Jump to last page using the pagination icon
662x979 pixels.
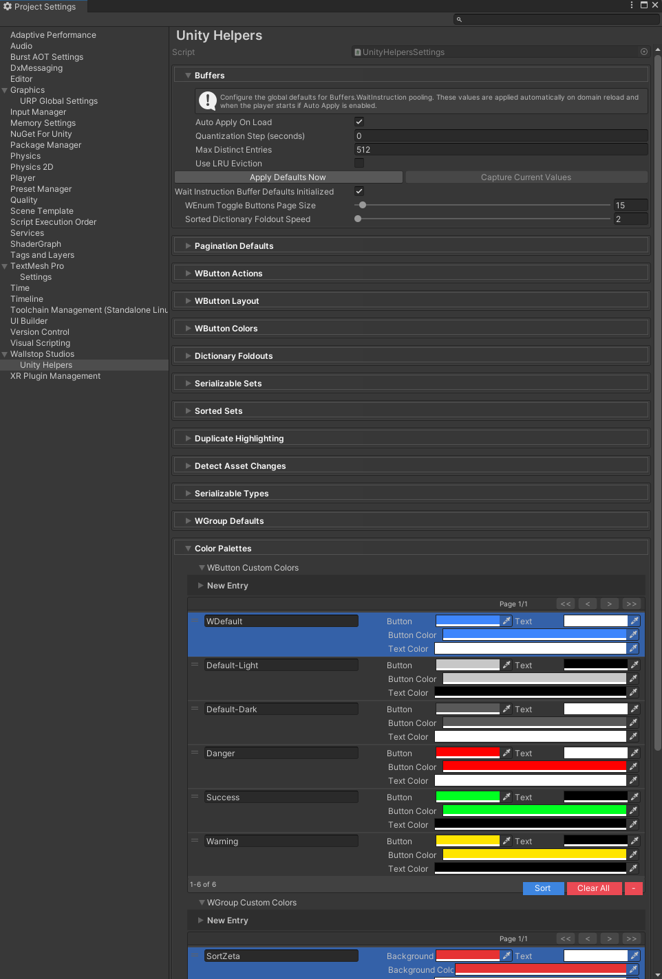click(x=631, y=603)
